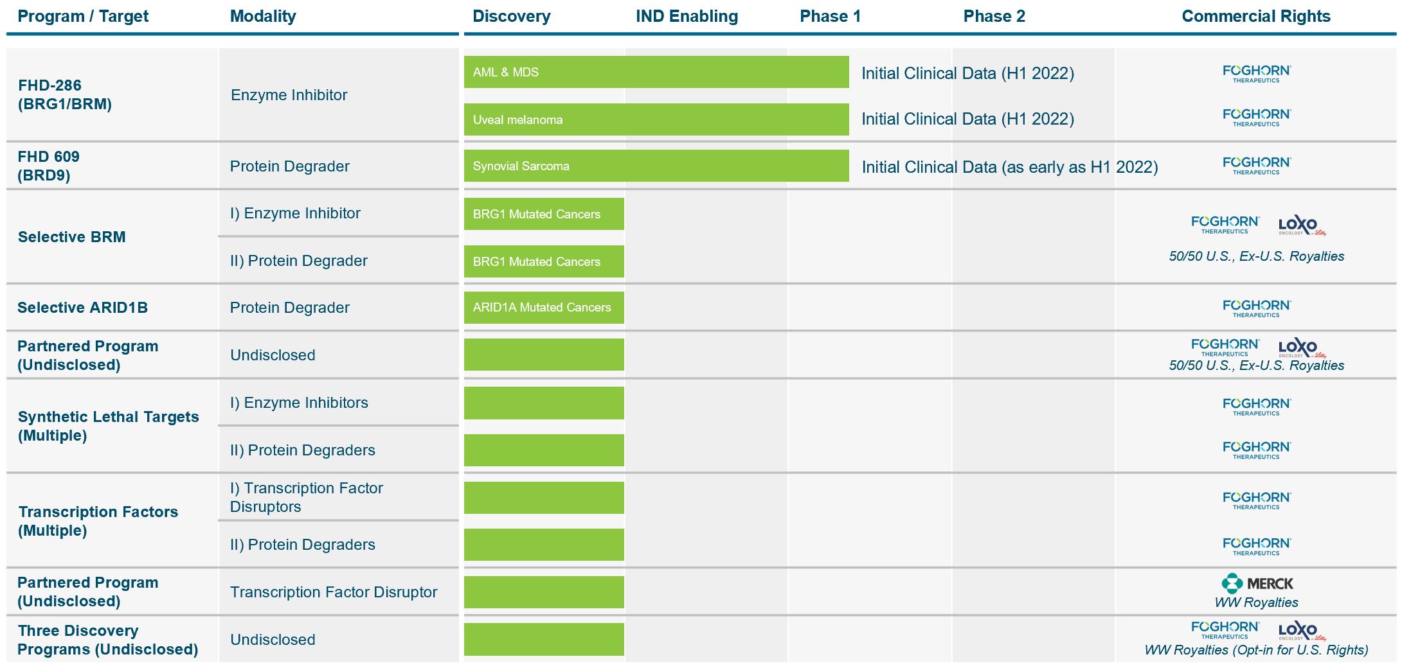Image resolution: width=1402 pixels, height=668 pixels.
Task: Click the Foghorn logo in the Selective ARID1B row
Action: [1257, 308]
